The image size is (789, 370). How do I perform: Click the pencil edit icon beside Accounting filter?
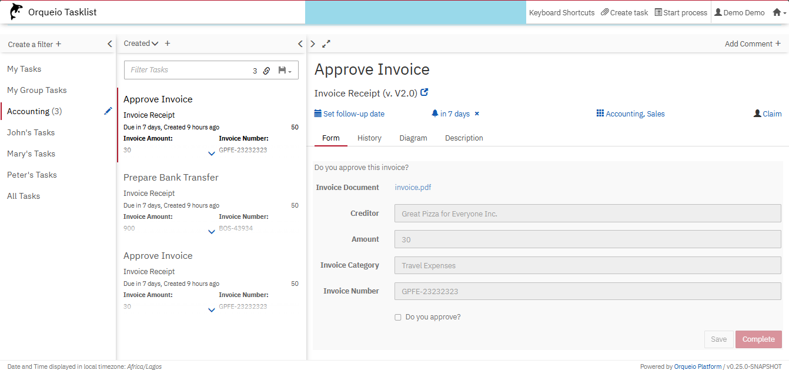pos(108,111)
